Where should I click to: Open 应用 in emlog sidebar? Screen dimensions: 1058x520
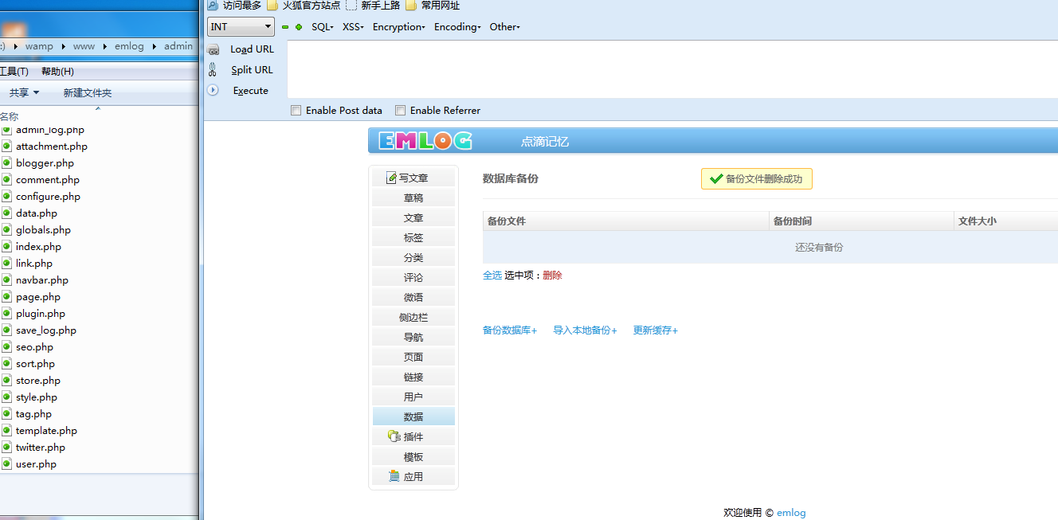click(413, 476)
